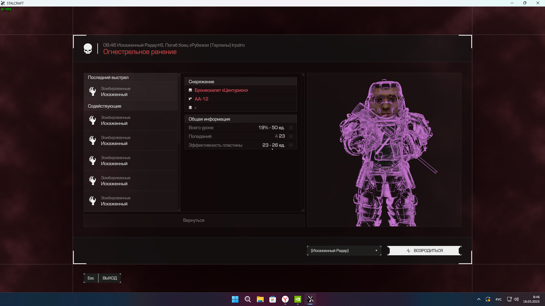The image size is (545, 306).
Task: Open volume control in tray
Action: point(516,299)
